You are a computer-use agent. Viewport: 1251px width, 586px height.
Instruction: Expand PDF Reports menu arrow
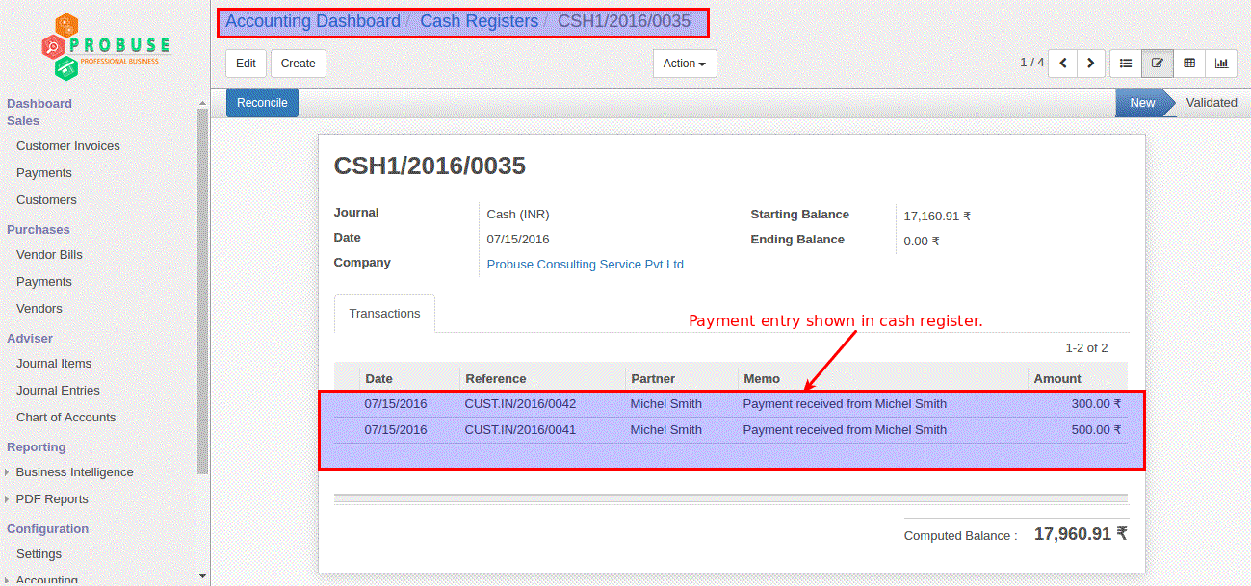8,499
